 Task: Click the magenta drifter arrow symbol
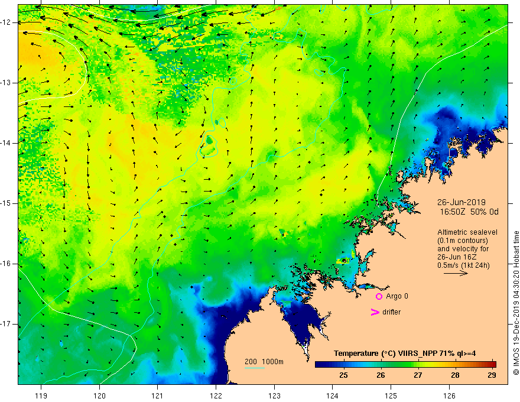point(375,312)
